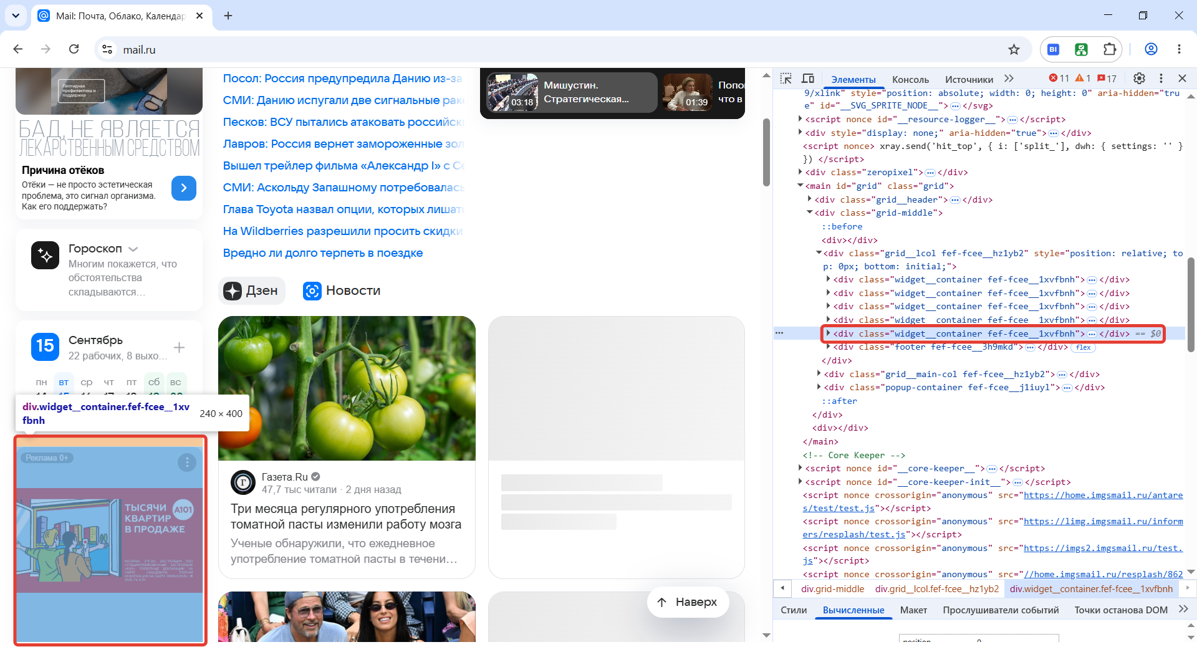This screenshot has height=647, width=1197.
Task: Open the extensions puzzle icon
Action: pyautogui.click(x=1109, y=49)
